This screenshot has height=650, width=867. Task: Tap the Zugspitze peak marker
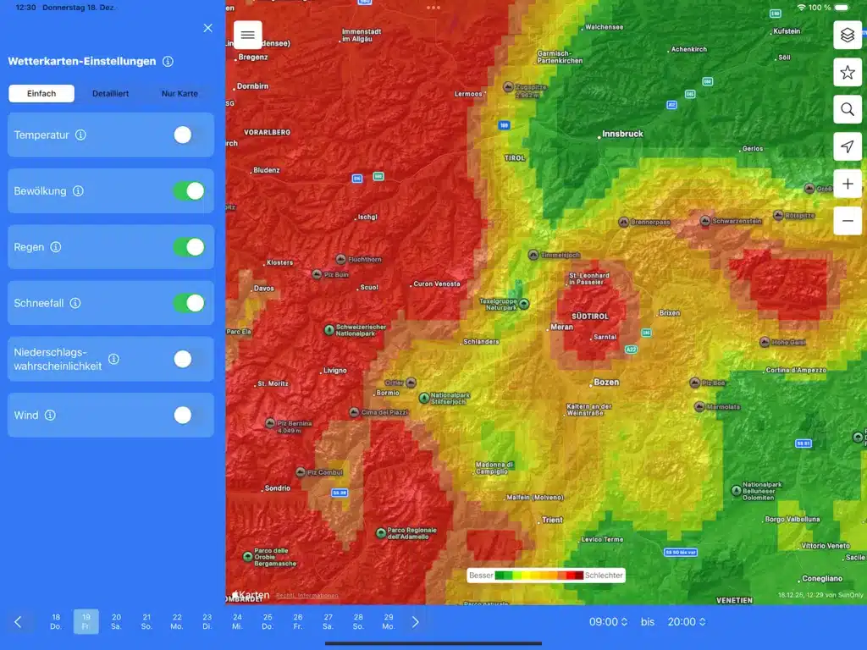tap(508, 87)
